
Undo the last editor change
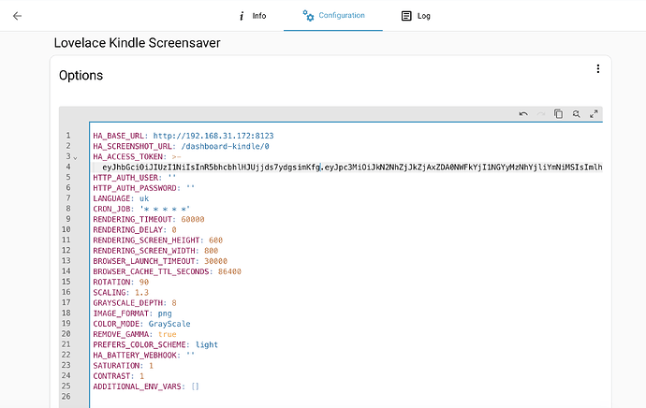coord(523,114)
